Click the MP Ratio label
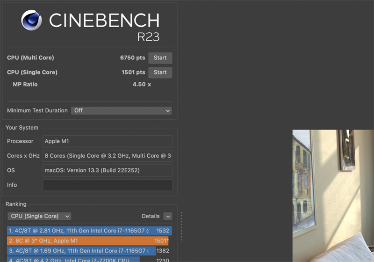This screenshot has height=262, width=374. click(x=25, y=85)
